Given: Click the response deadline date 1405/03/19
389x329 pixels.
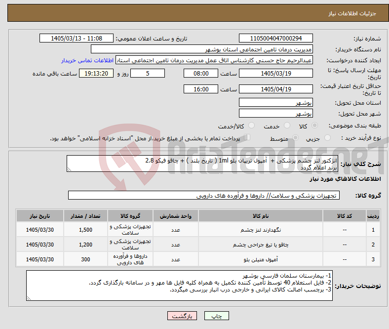Looking at the screenshot, I should [x=275, y=74].
